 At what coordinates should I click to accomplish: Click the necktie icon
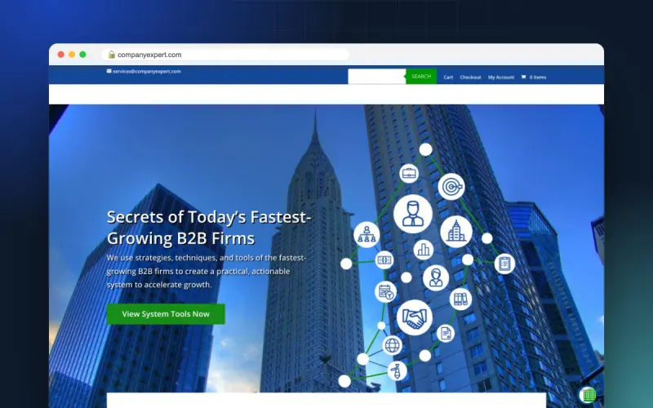tap(398, 370)
